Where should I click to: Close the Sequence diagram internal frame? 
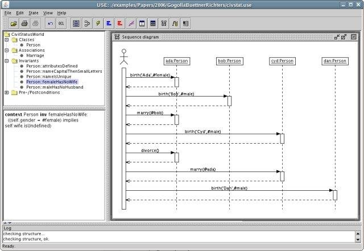(x=354, y=37)
